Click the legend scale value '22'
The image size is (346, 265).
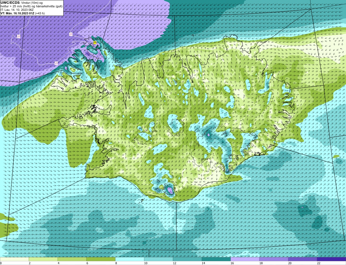coord(319,263)
